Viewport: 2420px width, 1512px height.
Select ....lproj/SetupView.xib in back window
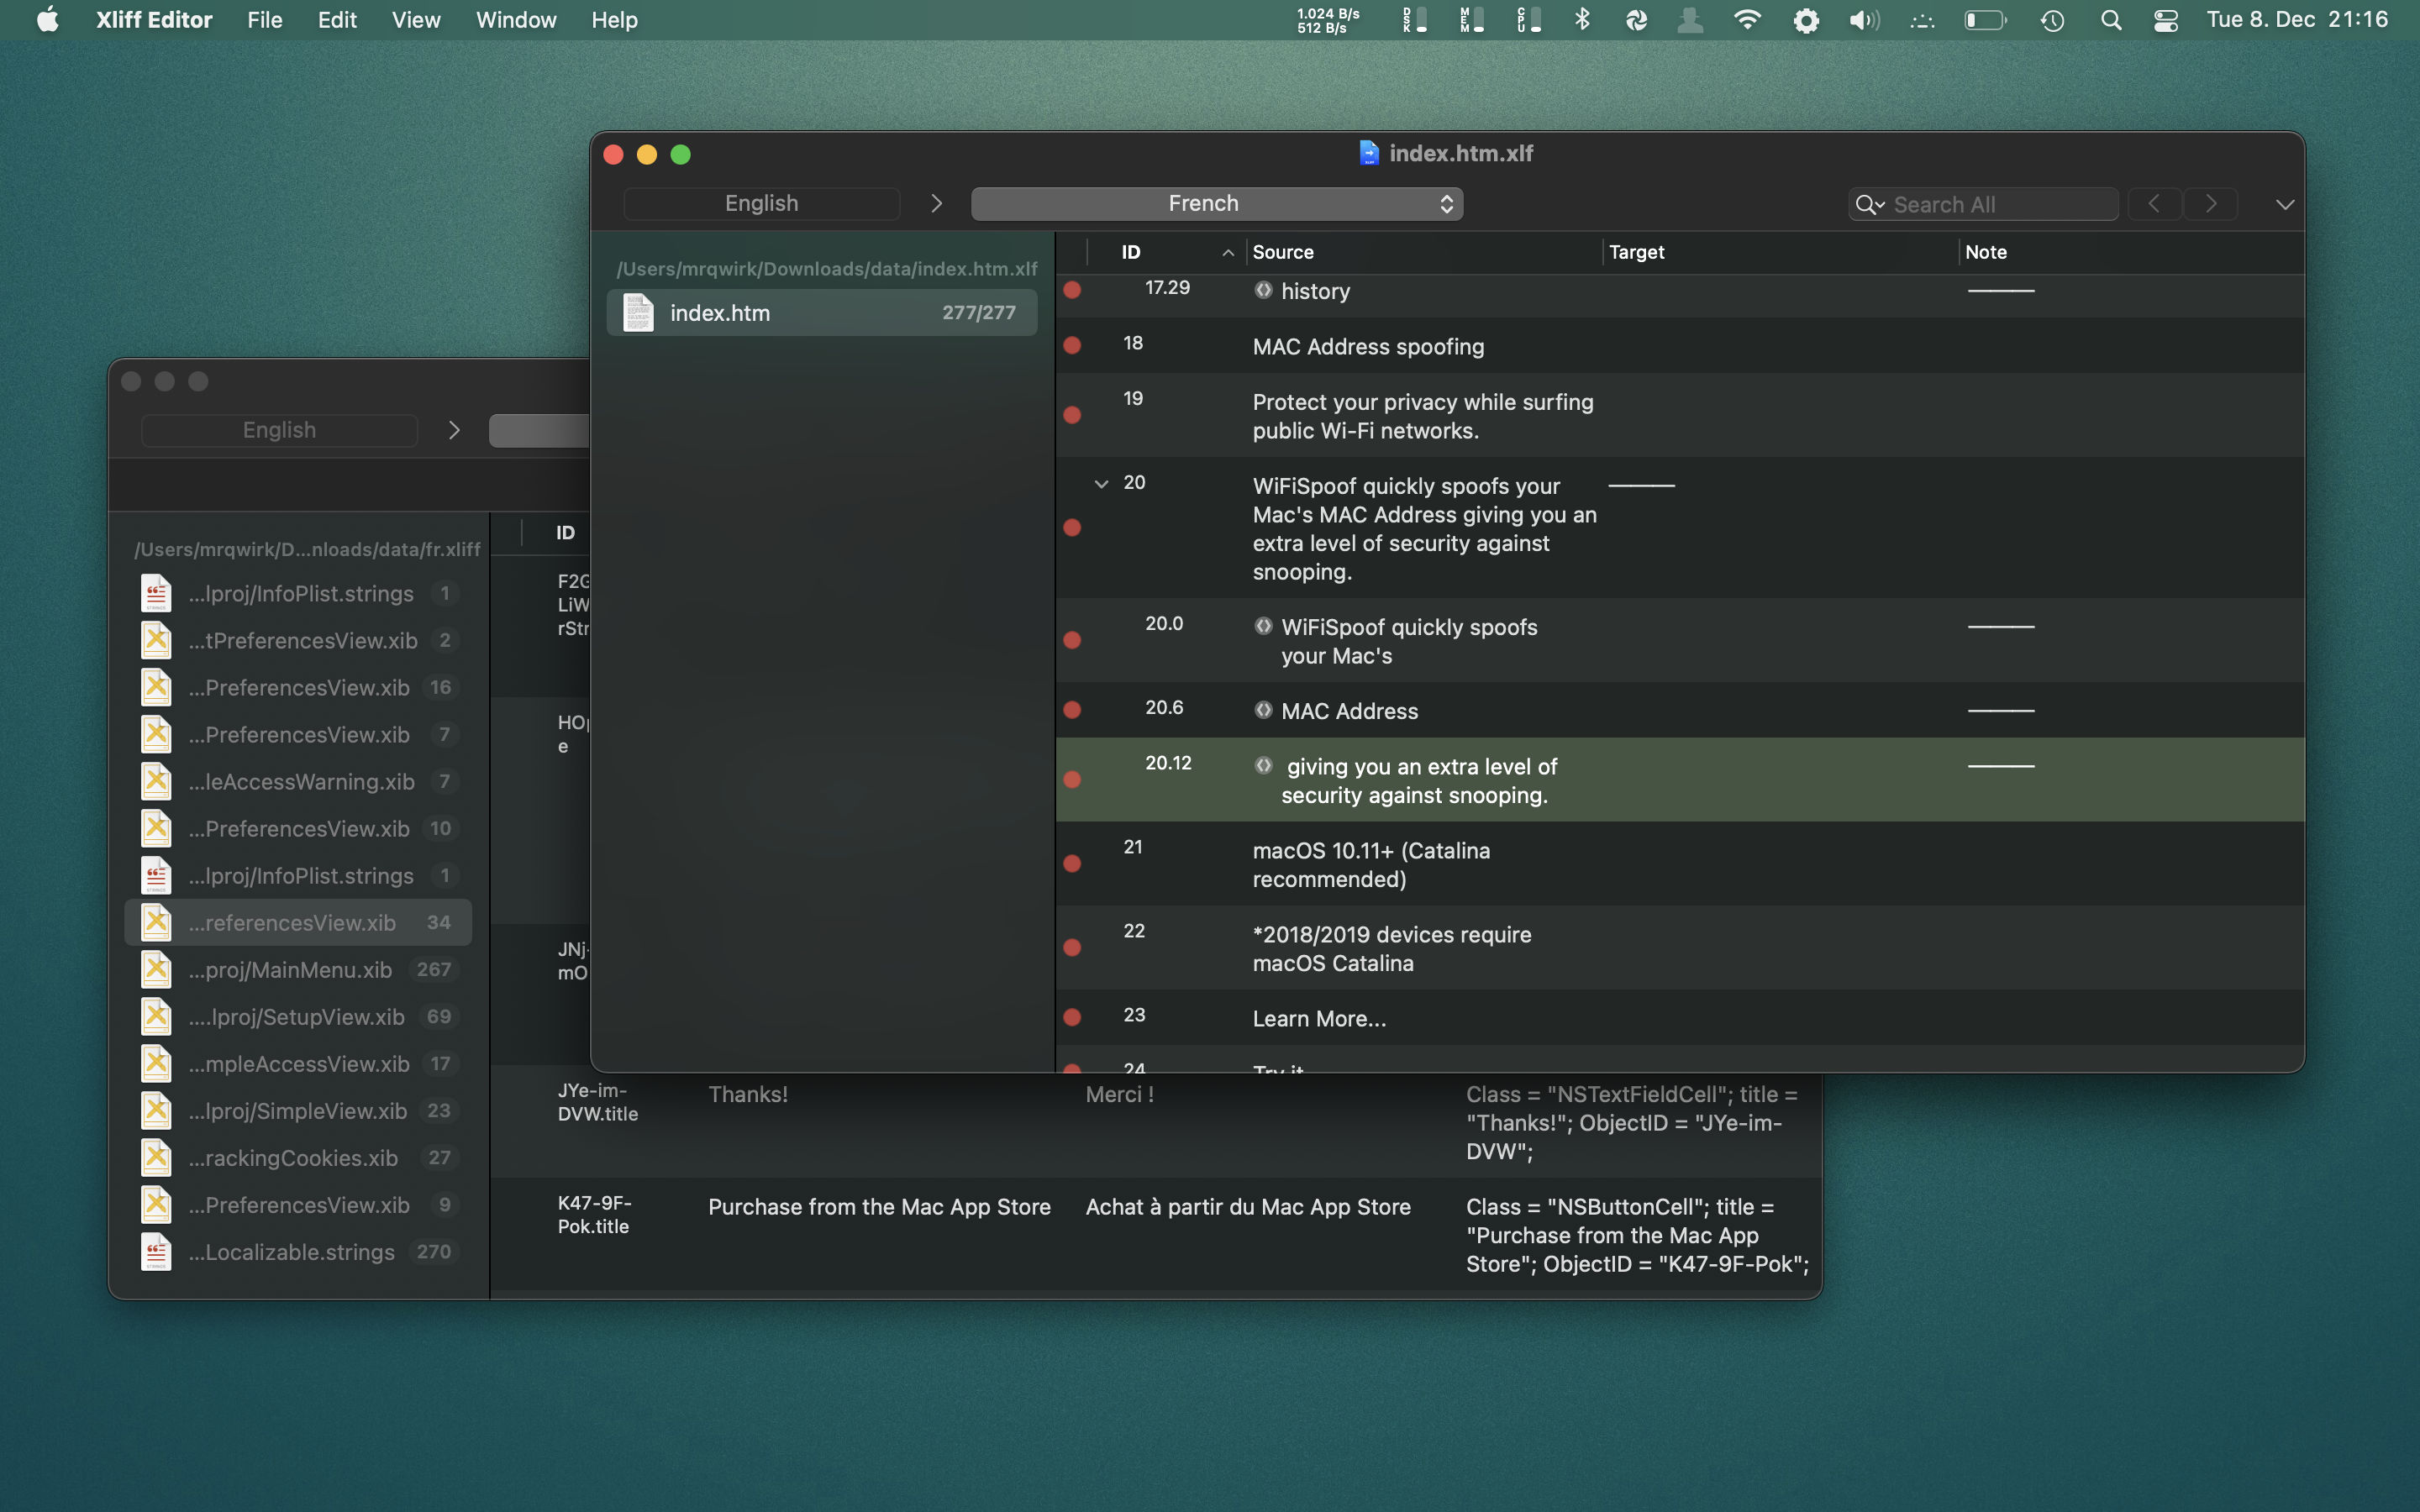click(298, 1017)
